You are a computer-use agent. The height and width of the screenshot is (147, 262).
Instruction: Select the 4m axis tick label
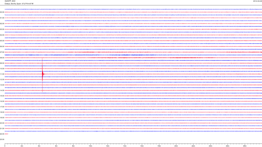[x=39, y=146]
